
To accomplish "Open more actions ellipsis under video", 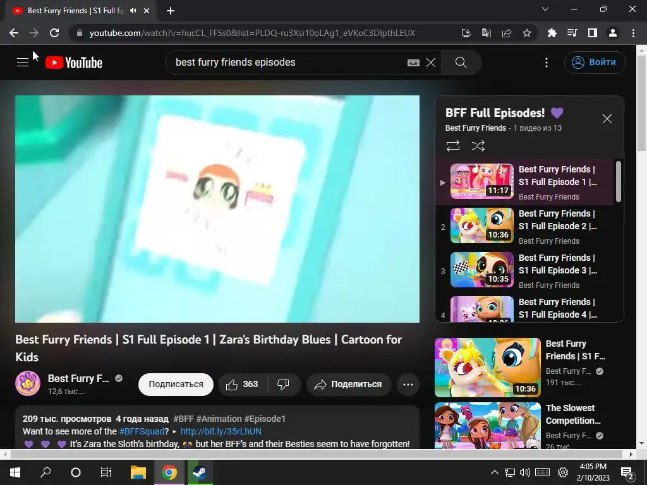I will point(408,385).
